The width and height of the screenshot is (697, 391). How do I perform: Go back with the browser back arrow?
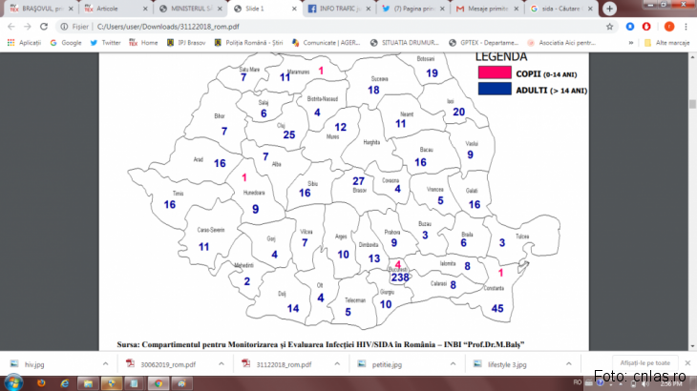click(11, 27)
